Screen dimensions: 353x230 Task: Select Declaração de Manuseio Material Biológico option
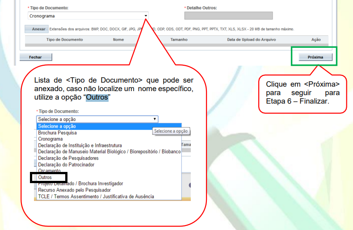coord(109,152)
